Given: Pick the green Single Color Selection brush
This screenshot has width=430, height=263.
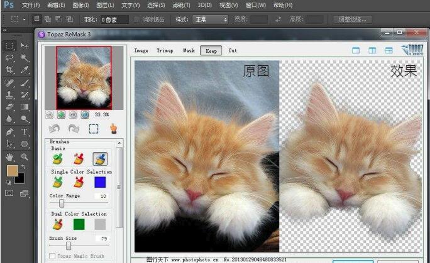Looking at the screenshot, I should click(x=58, y=182).
